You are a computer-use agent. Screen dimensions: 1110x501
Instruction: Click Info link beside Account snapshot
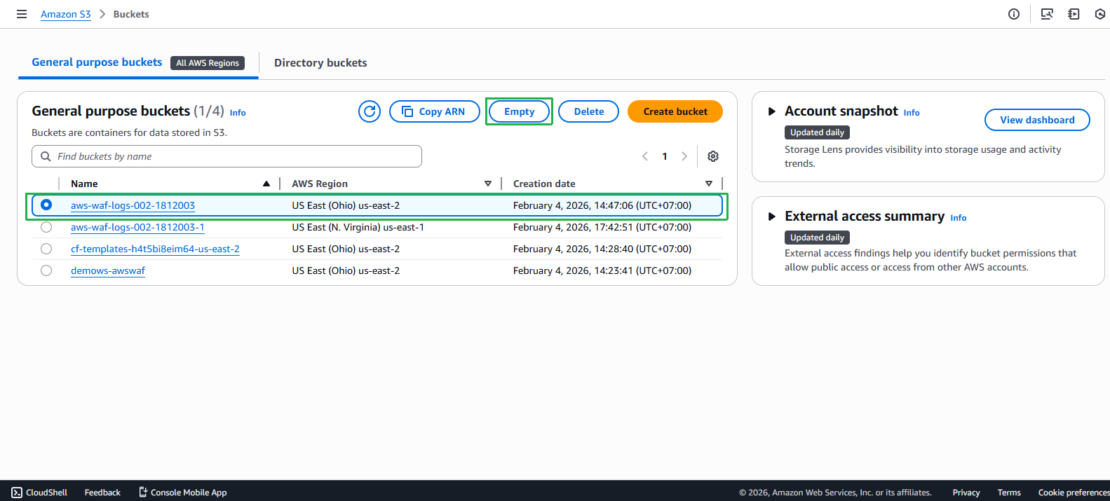912,113
